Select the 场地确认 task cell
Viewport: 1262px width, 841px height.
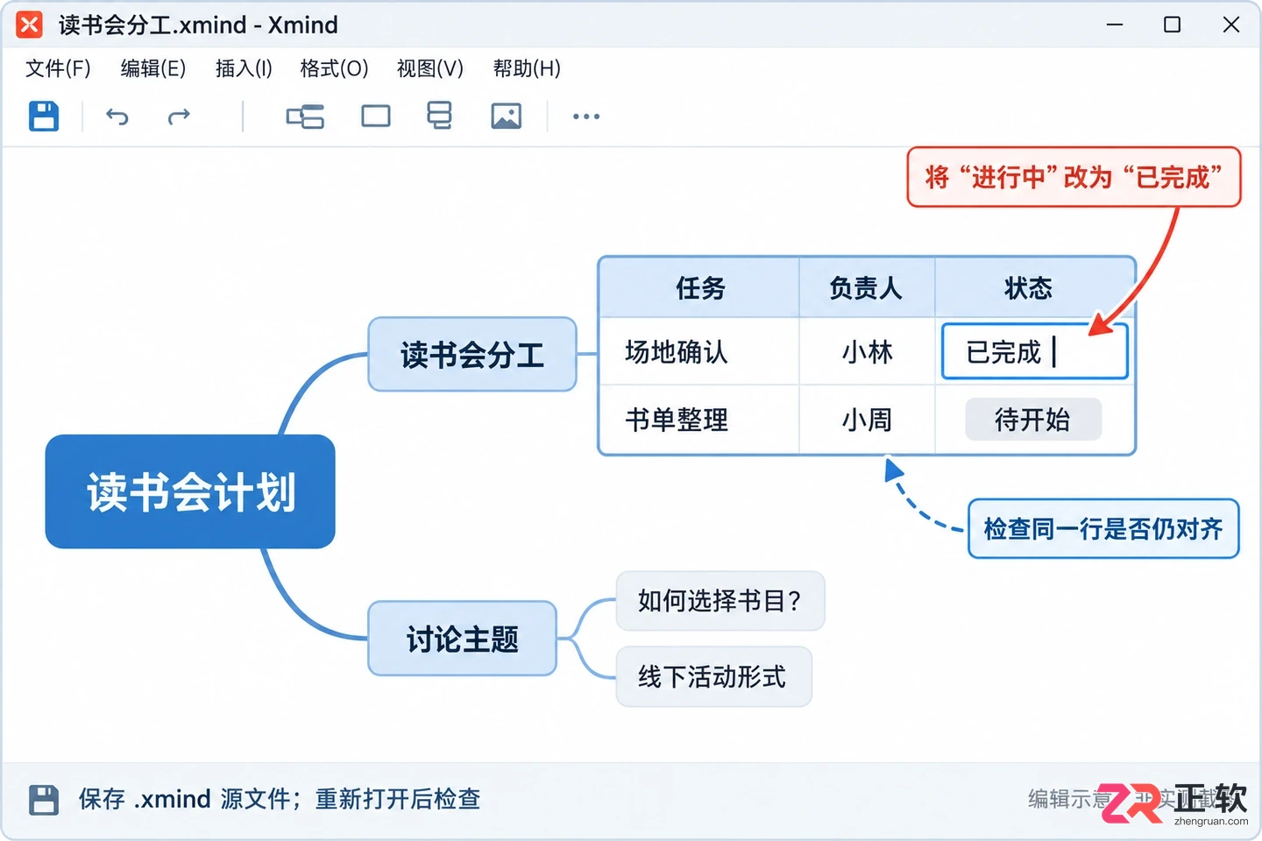click(699, 351)
